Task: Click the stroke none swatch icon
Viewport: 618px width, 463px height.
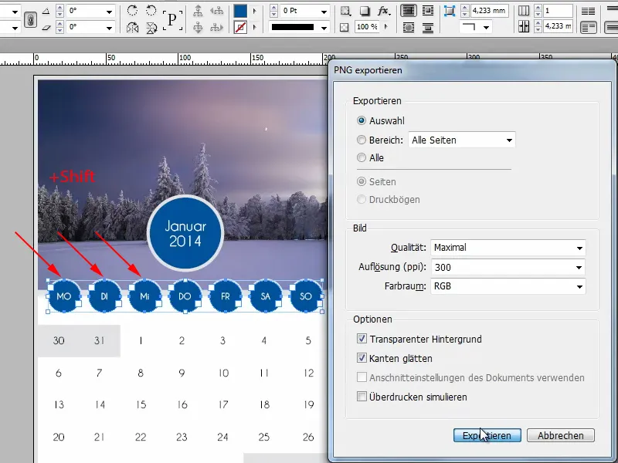Action: coord(240,28)
